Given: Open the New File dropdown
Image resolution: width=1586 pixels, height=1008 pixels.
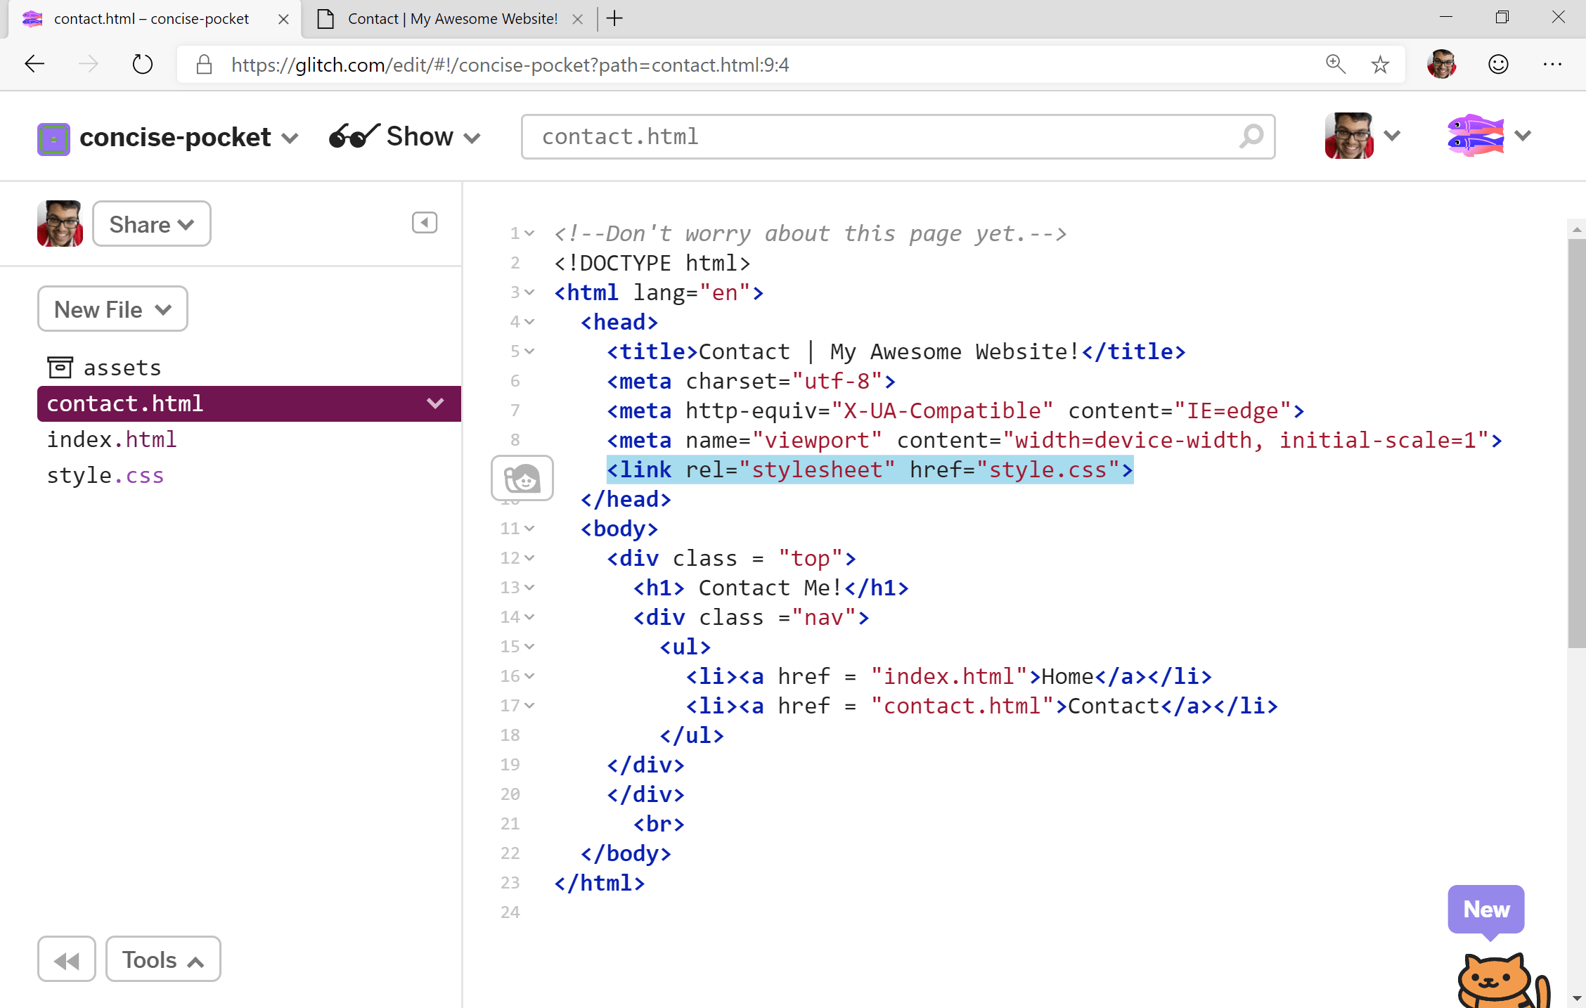Looking at the screenshot, I should 112,309.
